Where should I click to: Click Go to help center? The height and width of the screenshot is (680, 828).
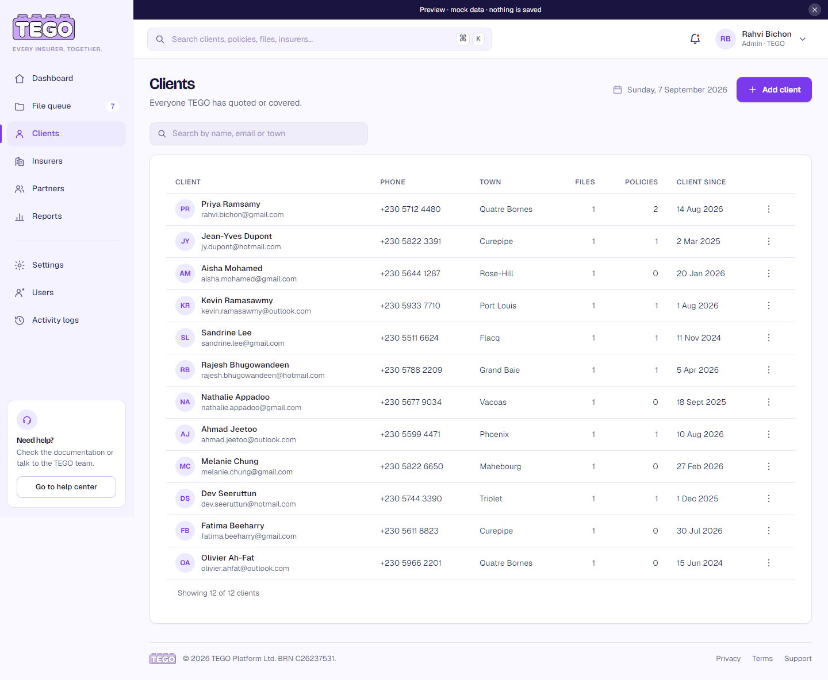(66, 487)
